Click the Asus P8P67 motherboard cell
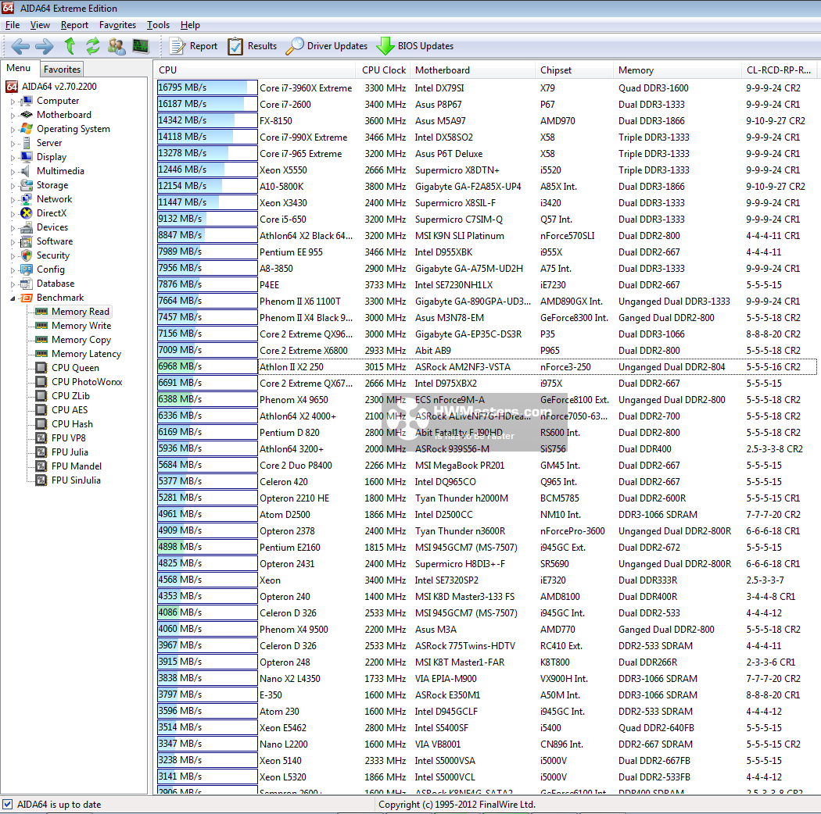821x814 pixels. [438, 105]
